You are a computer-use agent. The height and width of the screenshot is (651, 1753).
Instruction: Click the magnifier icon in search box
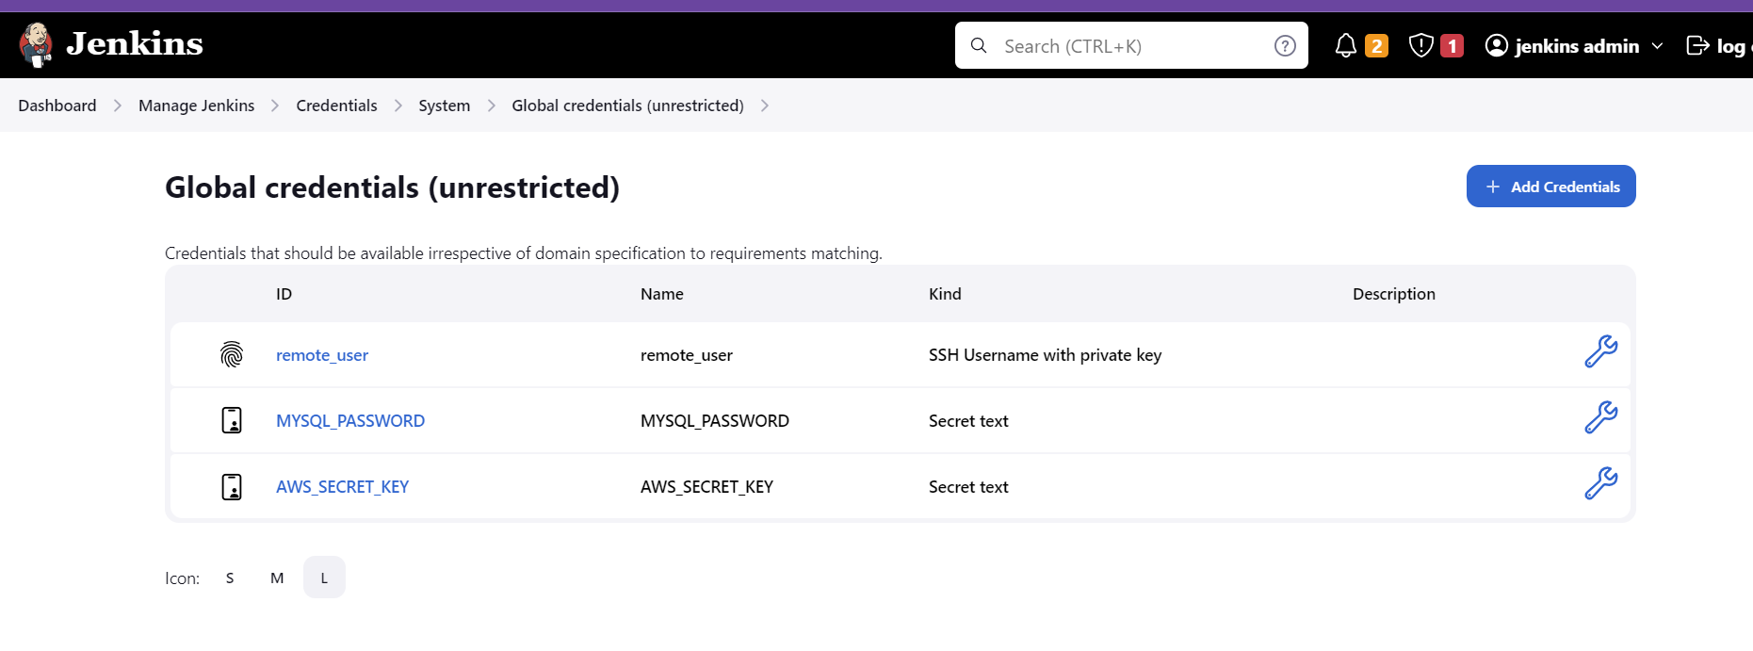tap(979, 45)
